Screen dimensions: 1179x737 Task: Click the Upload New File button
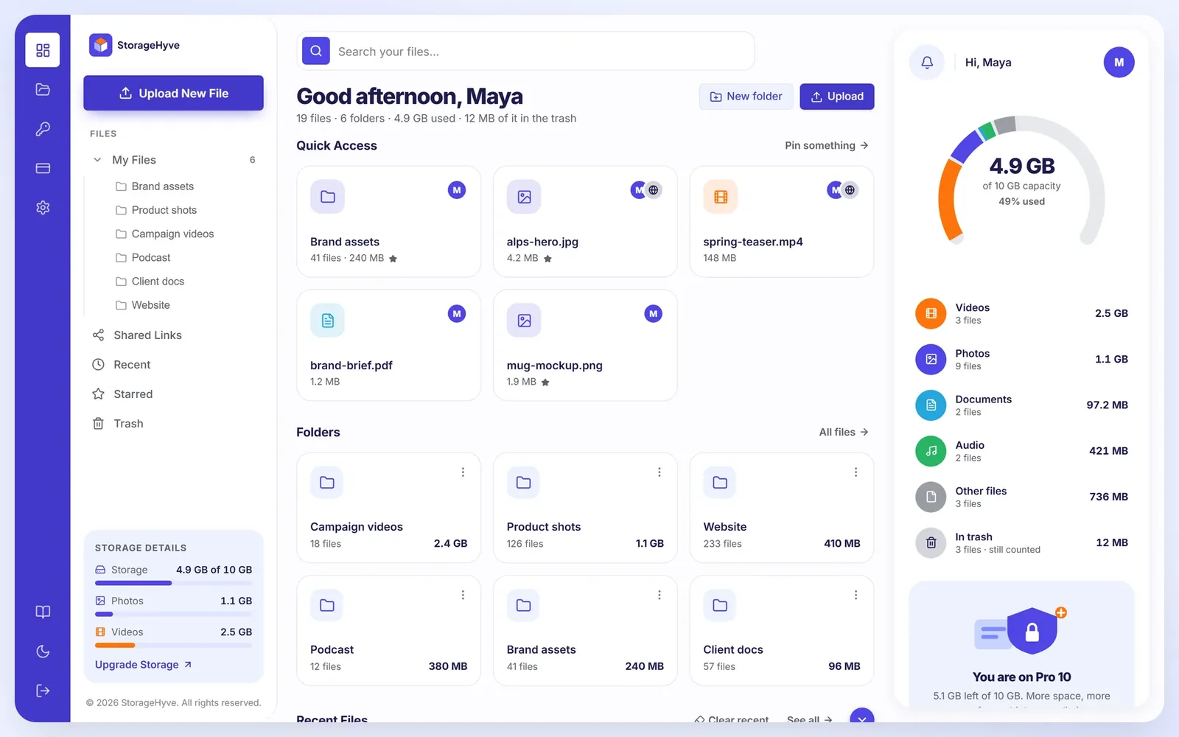(173, 93)
